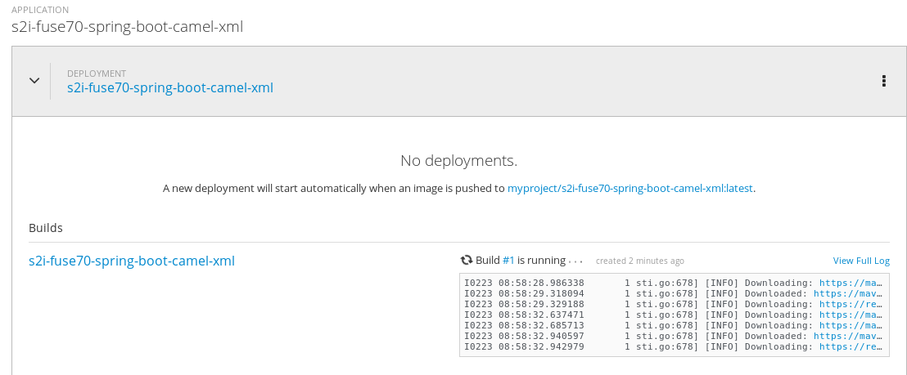Image resolution: width=907 pixels, height=375 pixels.
Task: Click the URL in the 08:58:32.637471 log line
Action: point(851,315)
